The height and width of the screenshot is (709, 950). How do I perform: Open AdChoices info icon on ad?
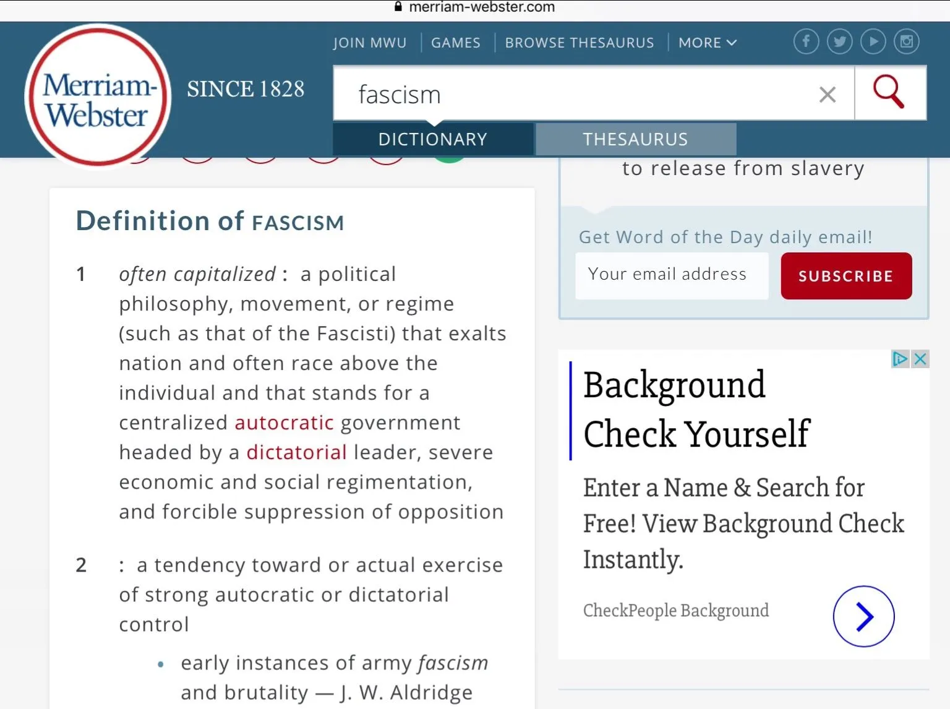[900, 359]
